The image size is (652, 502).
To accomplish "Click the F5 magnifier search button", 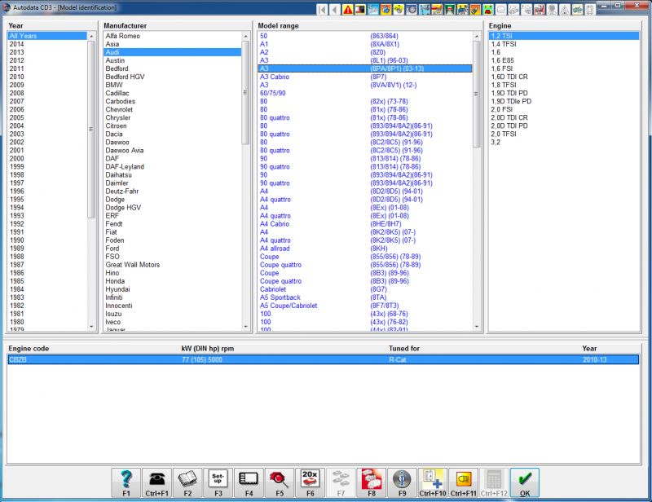I will 280,482.
